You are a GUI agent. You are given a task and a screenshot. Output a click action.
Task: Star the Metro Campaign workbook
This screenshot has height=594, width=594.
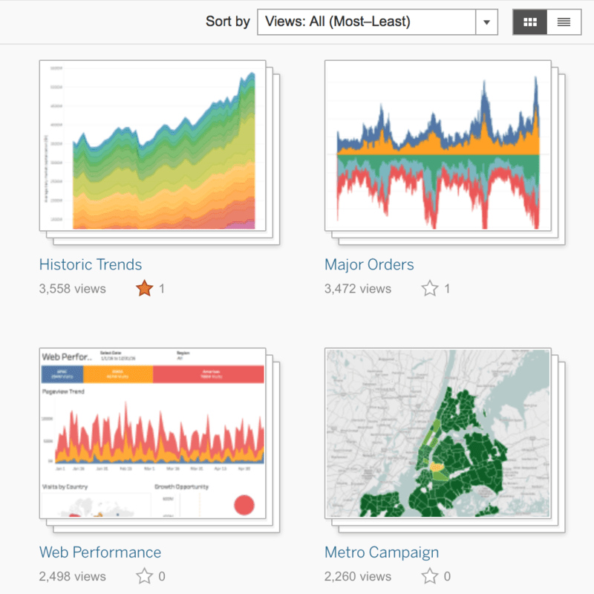pos(430,576)
